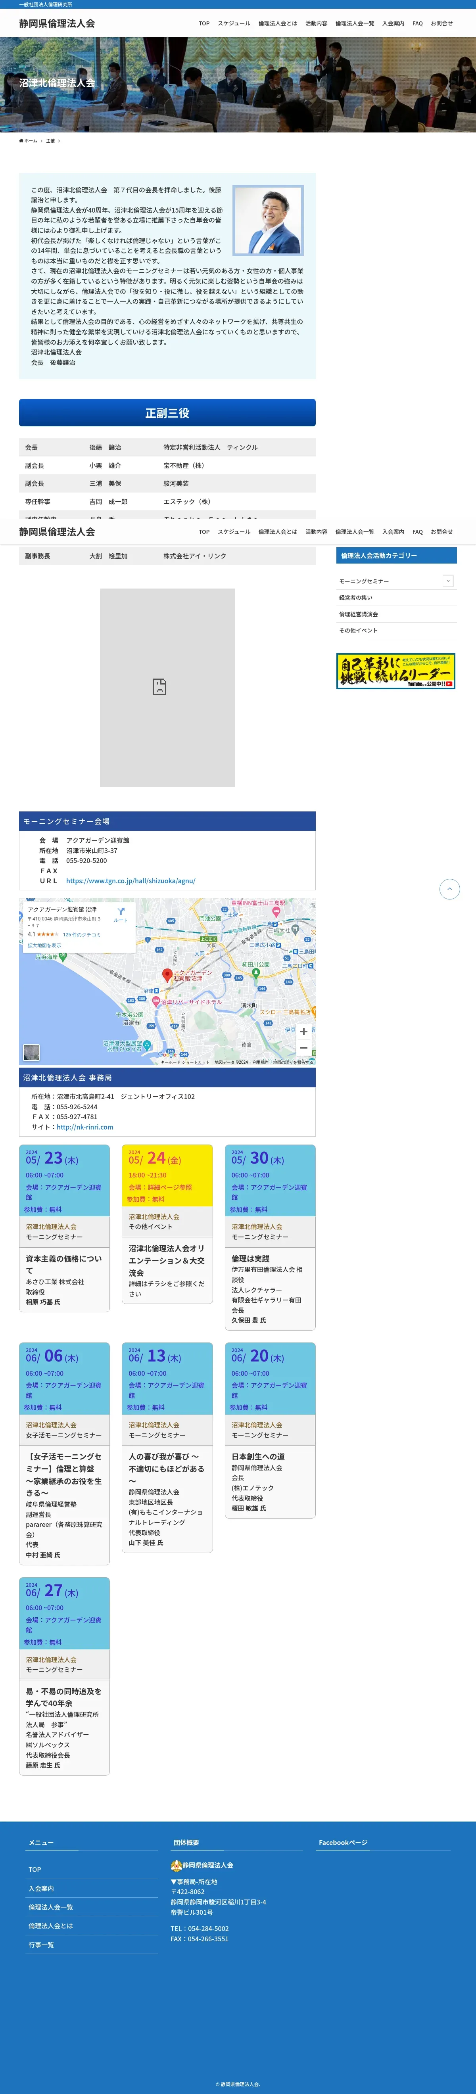Open the venue URL www.tgn.co.jp link

tap(130, 880)
